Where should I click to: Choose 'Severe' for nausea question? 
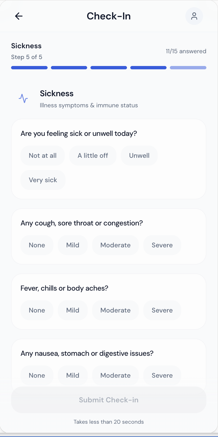pyautogui.click(x=162, y=375)
